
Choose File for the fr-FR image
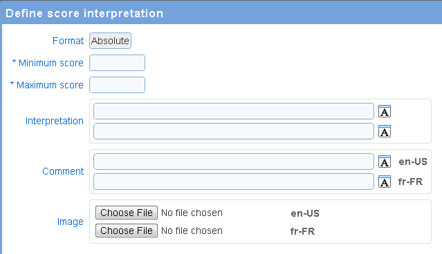click(127, 231)
